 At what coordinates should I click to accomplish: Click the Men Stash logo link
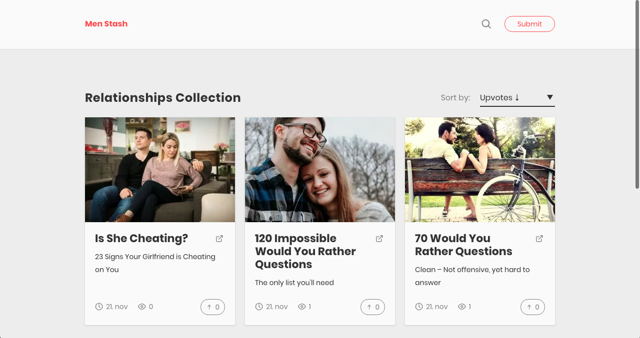(106, 24)
